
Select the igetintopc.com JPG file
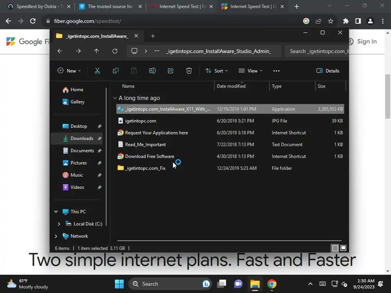tap(230, 121)
